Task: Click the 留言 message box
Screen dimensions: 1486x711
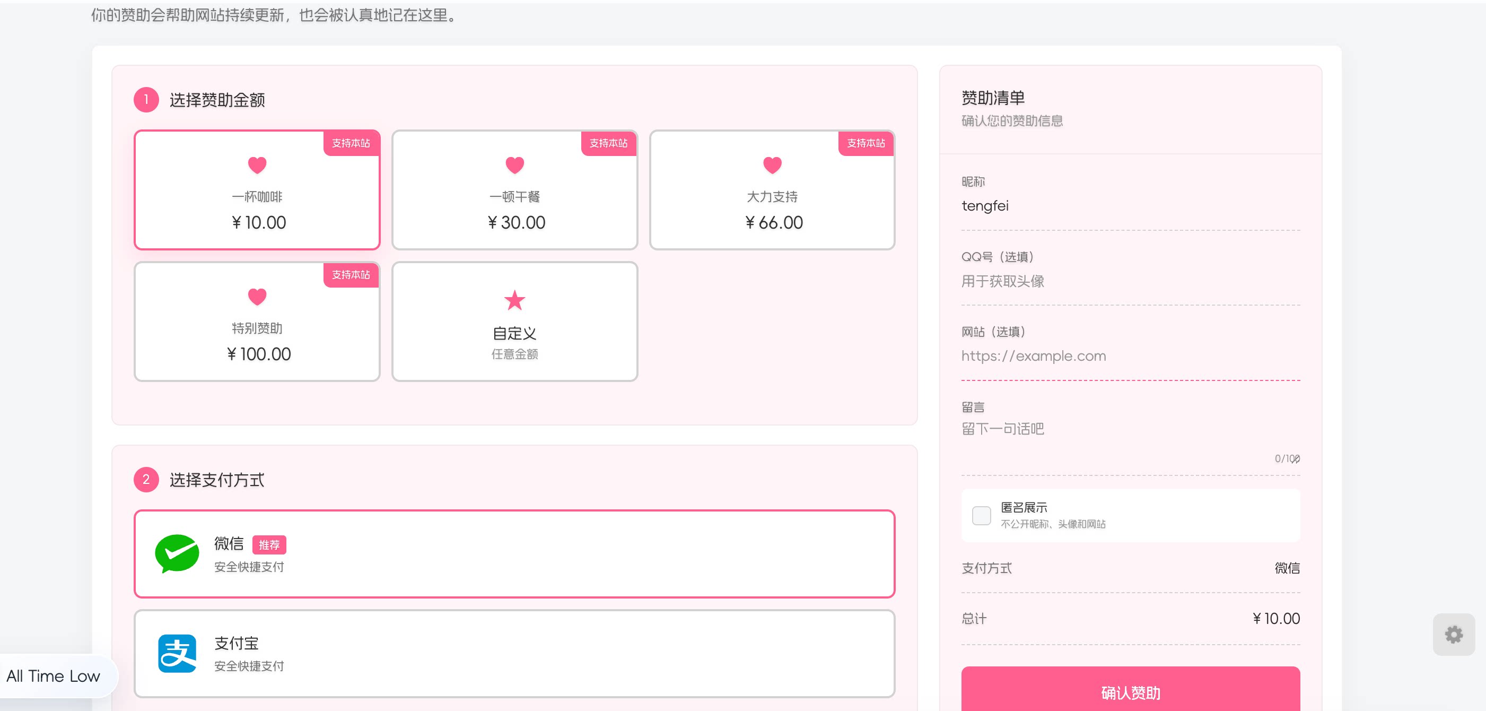Action: (1131, 441)
